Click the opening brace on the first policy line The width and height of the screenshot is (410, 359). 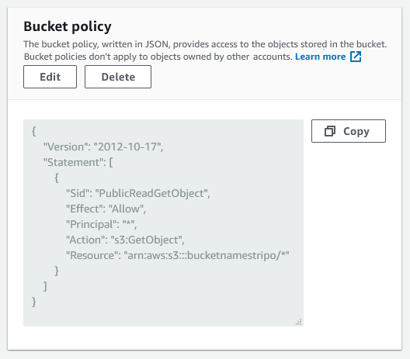pyautogui.click(x=33, y=131)
